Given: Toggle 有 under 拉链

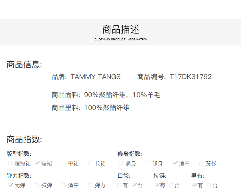Looking at the screenshot, I should pyautogui.click(x=157, y=185).
